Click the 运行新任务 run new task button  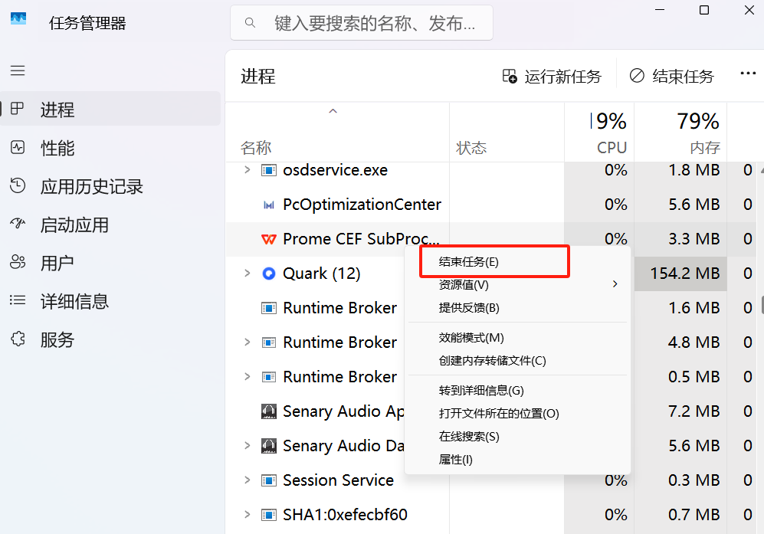point(552,76)
